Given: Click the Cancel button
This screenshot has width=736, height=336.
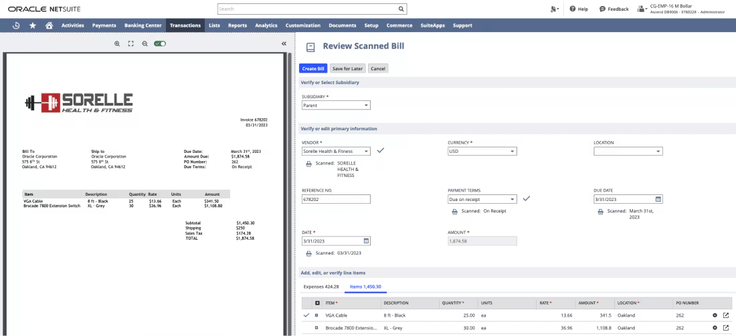Looking at the screenshot, I should (378, 68).
